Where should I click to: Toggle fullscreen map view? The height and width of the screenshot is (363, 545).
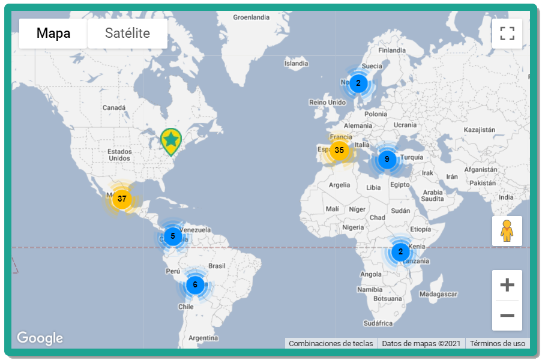507,34
